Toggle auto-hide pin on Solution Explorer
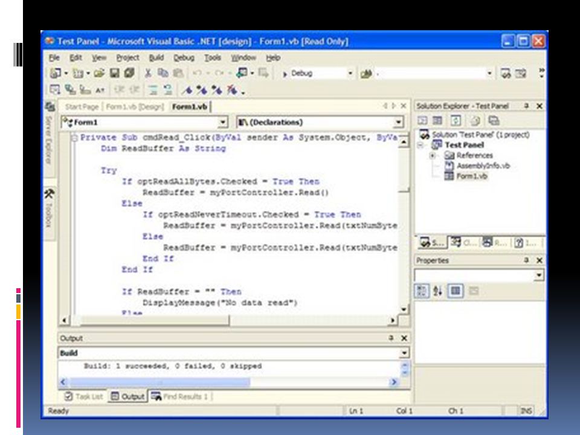The width and height of the screenshot is (580, 435). click(x=526, y=106)
